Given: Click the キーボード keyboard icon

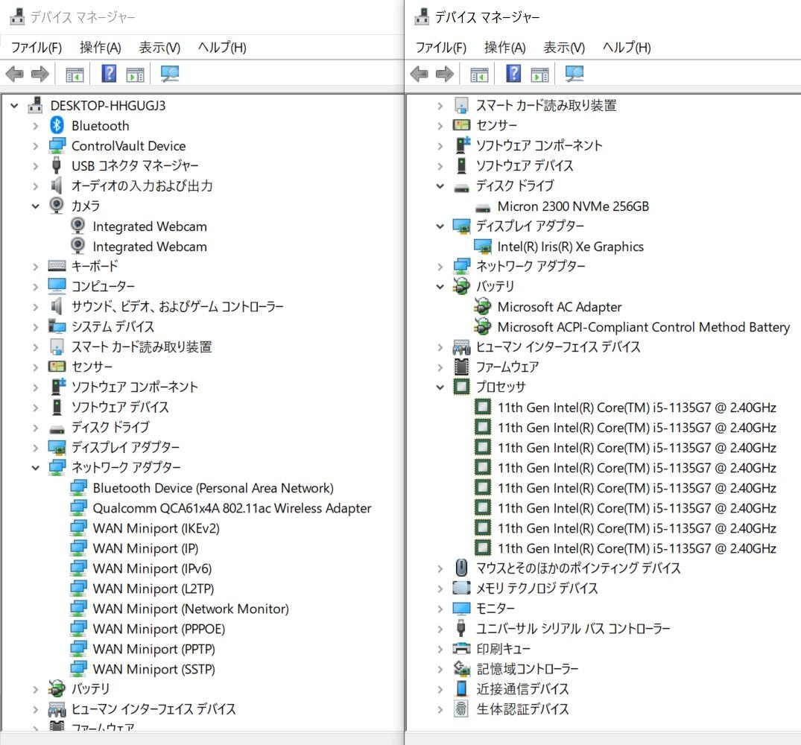Looking at the screenshot, I should pos(57,266).
